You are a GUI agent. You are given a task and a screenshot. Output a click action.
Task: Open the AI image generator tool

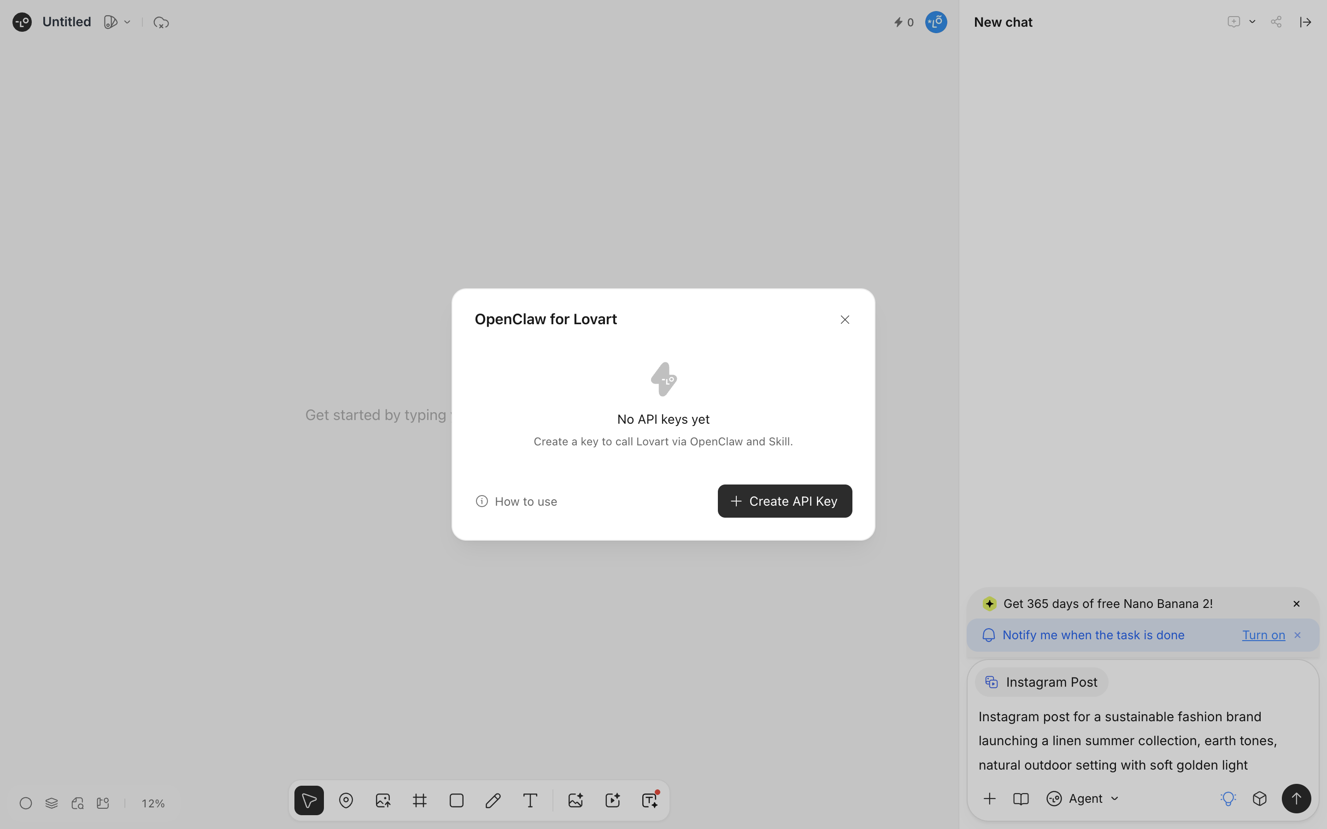tap(575, 800)
